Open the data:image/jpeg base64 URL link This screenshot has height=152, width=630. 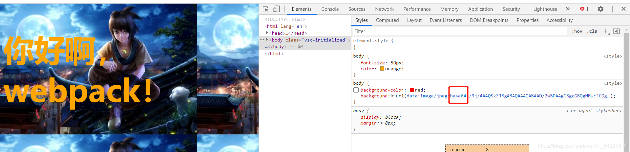point(508,96)
